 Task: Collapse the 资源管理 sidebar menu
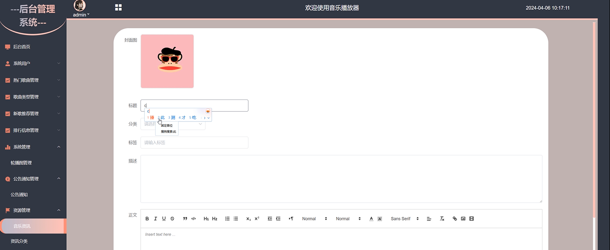click(33, 210)
